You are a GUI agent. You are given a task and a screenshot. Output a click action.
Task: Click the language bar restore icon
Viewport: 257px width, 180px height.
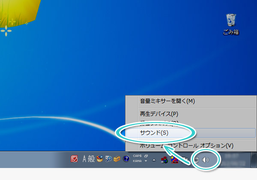pos(146,156)
